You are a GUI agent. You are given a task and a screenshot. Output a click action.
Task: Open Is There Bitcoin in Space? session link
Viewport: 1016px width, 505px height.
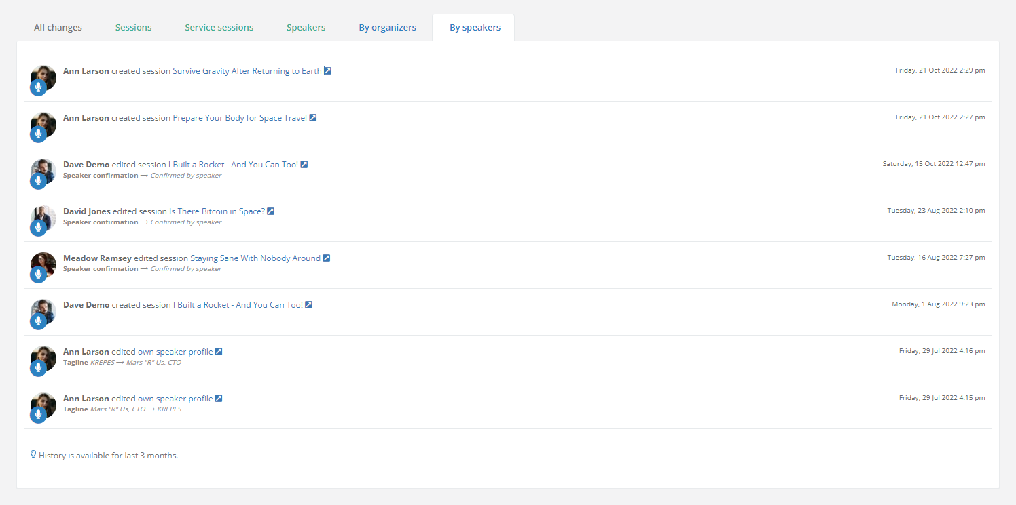click(x=217, y=211)
